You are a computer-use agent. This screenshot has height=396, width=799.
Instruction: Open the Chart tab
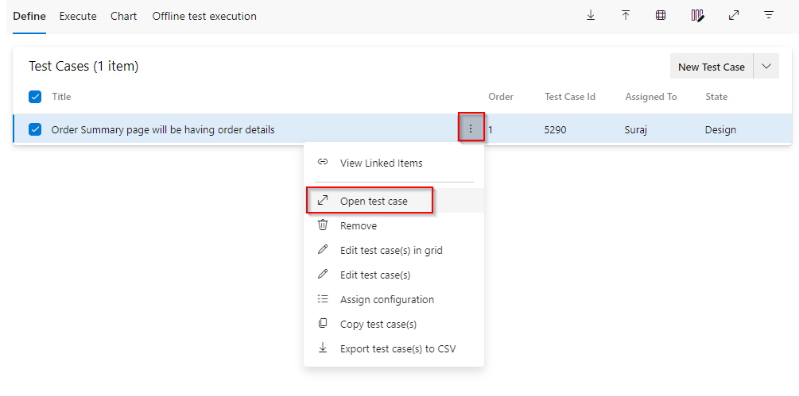pos(124,16)
